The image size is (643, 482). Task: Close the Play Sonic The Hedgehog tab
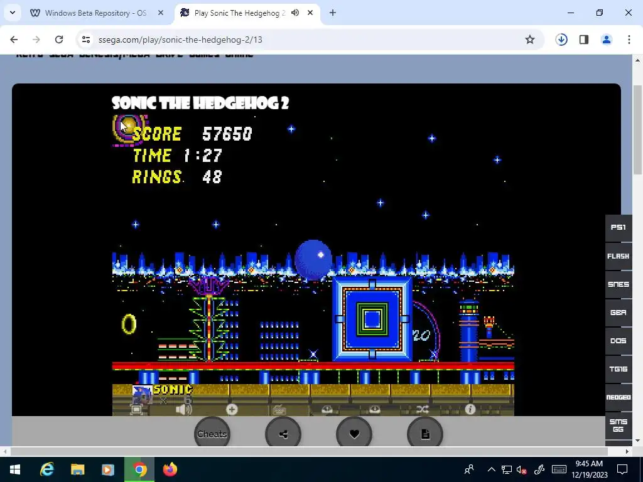(310, 13)
